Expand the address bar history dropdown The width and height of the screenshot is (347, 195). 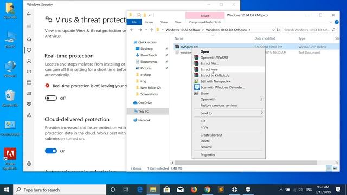273,30
